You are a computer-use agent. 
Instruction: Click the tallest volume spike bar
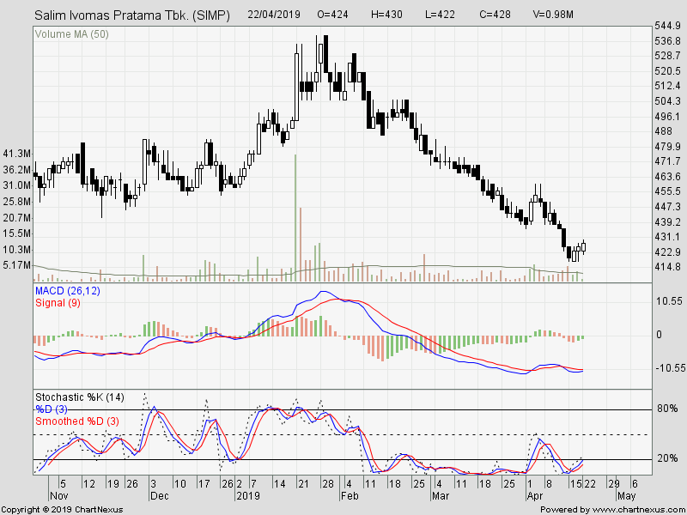coord(295,215)
